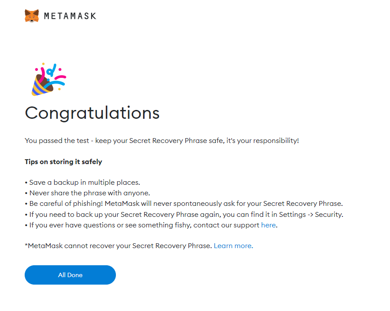The width and height of the screenshot is (390, 311).
Task: Select the Congratulations heading
Action: pos(92,113)
